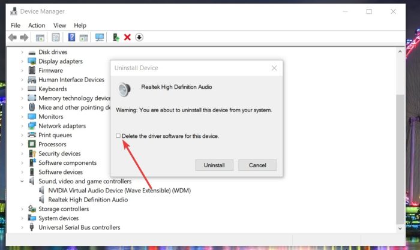Click the action pane toolbar icon next to Help
The width and height of the screenshot is (420, 250).
[84, 38]
